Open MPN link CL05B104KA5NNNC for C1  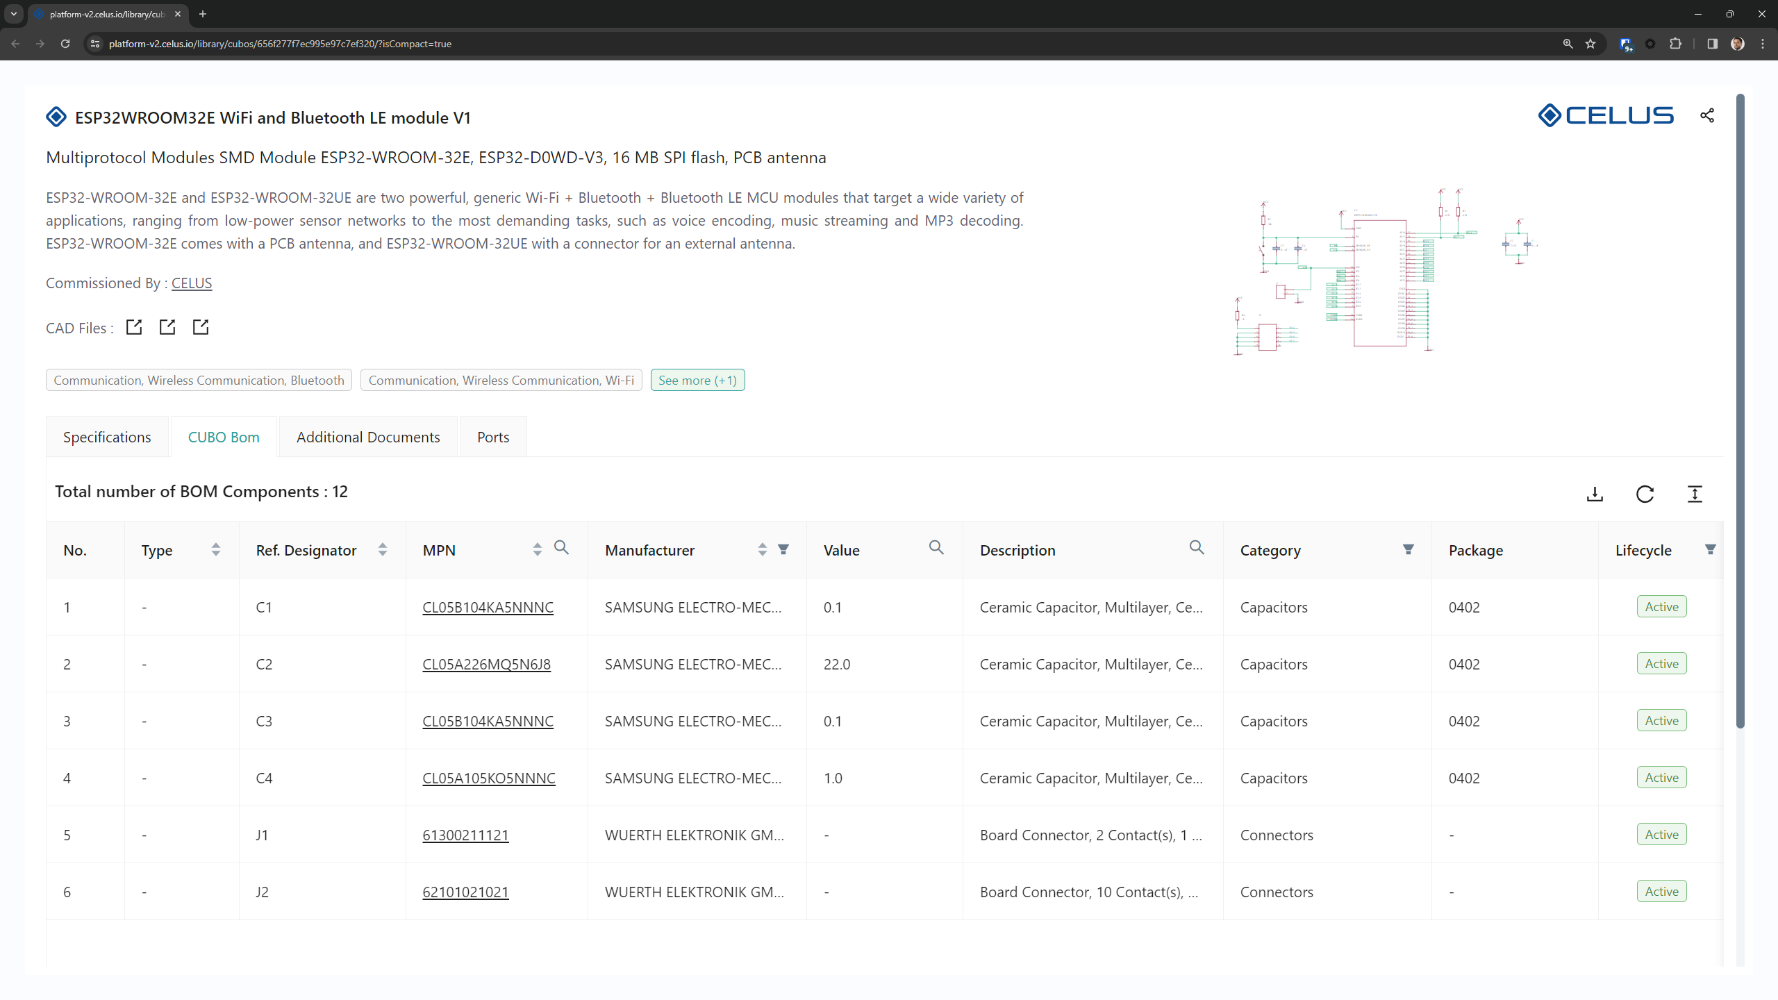[488, 607]
